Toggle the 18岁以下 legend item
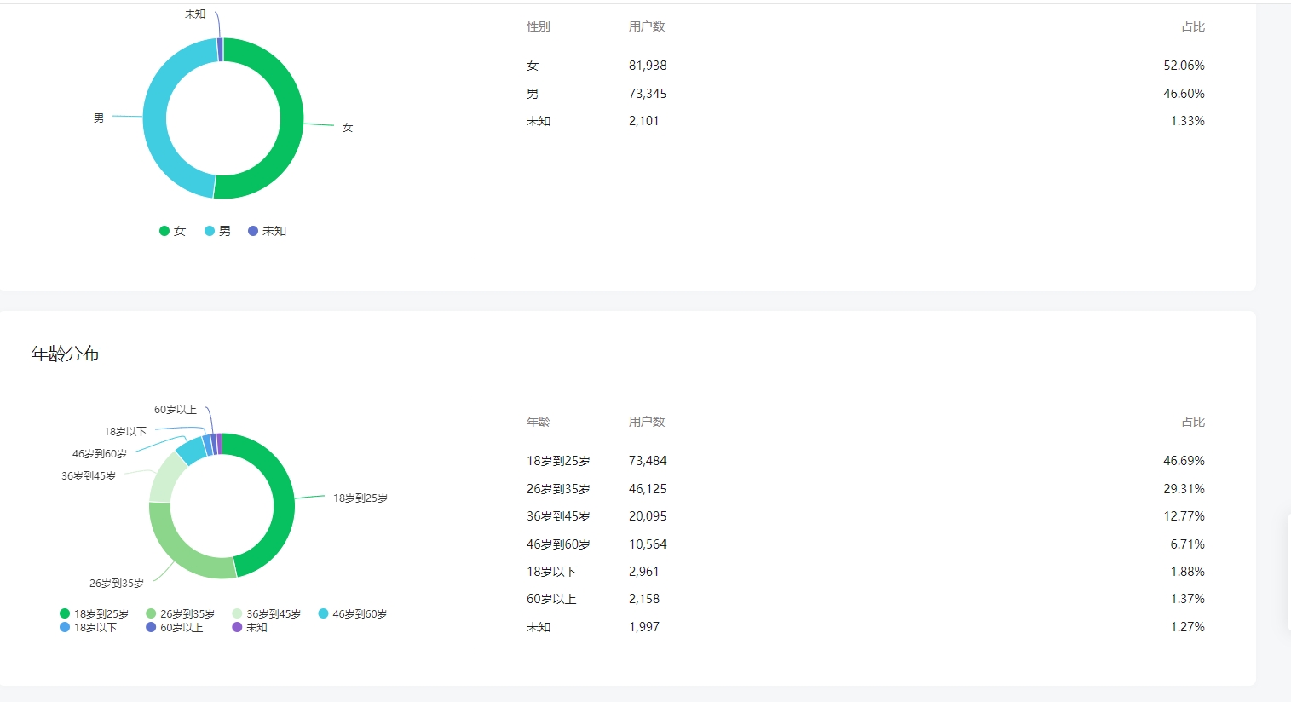1291x702 pixels. 88,627
